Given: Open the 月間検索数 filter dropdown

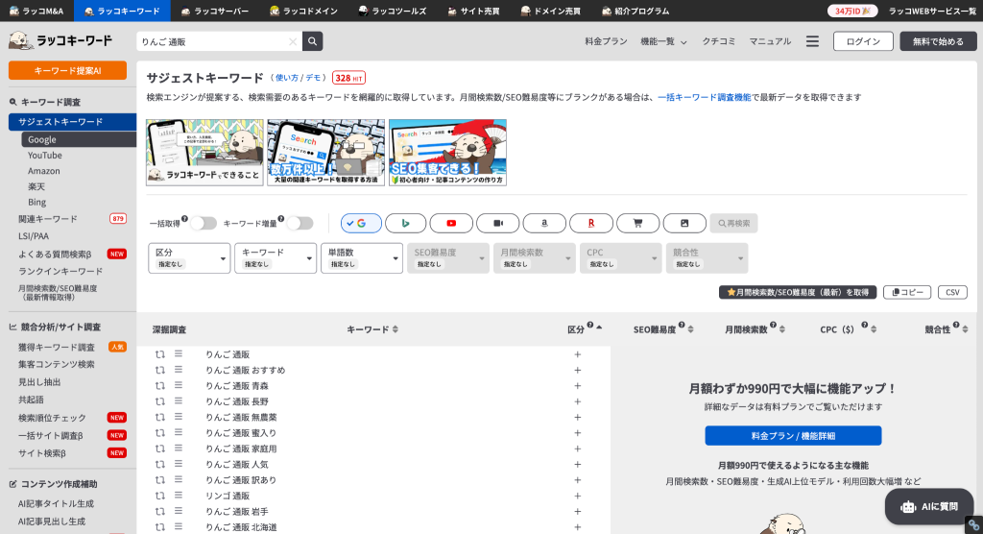Looking at the screenshot, I should pos(534,258).
